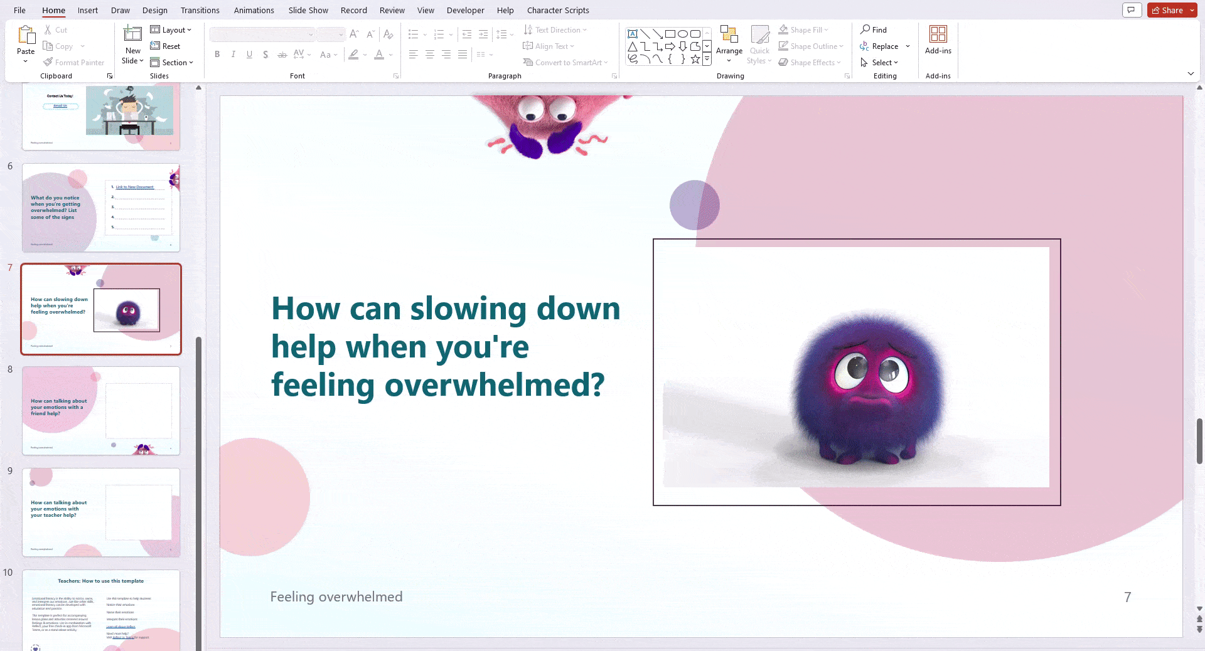Viewport: 1205px width, 651px height.
Task: Pick the Font Color red swatch
Action: pos(378,57)
